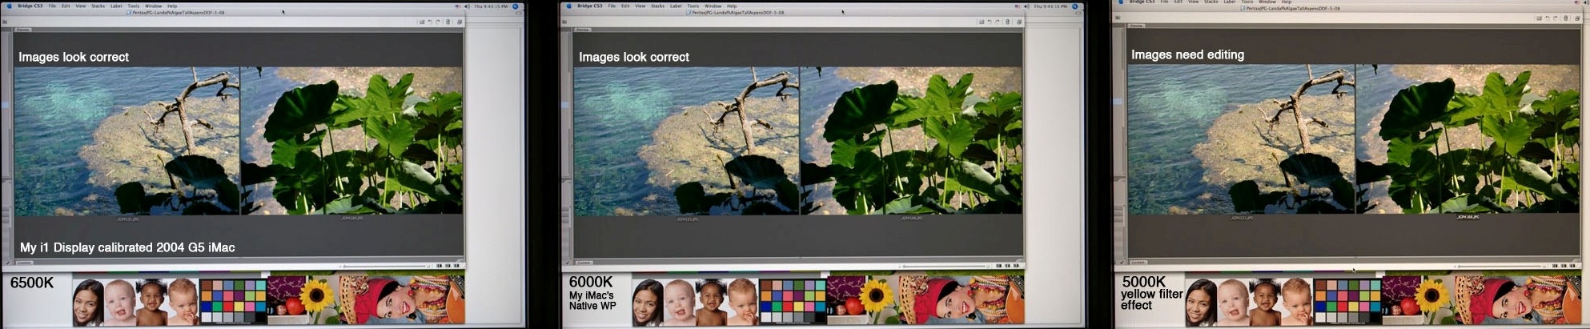Image resolution: width=1590 pixels, height=329 pixels.
Task: Select the algae branch photo in 6500K window
Action: (x=126, y=141)
